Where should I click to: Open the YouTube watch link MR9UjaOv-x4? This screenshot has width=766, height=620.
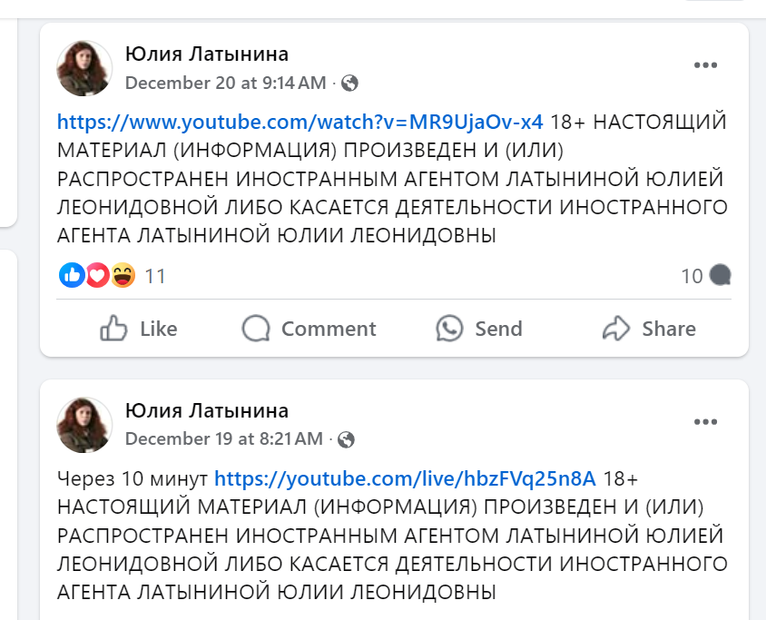300,122
